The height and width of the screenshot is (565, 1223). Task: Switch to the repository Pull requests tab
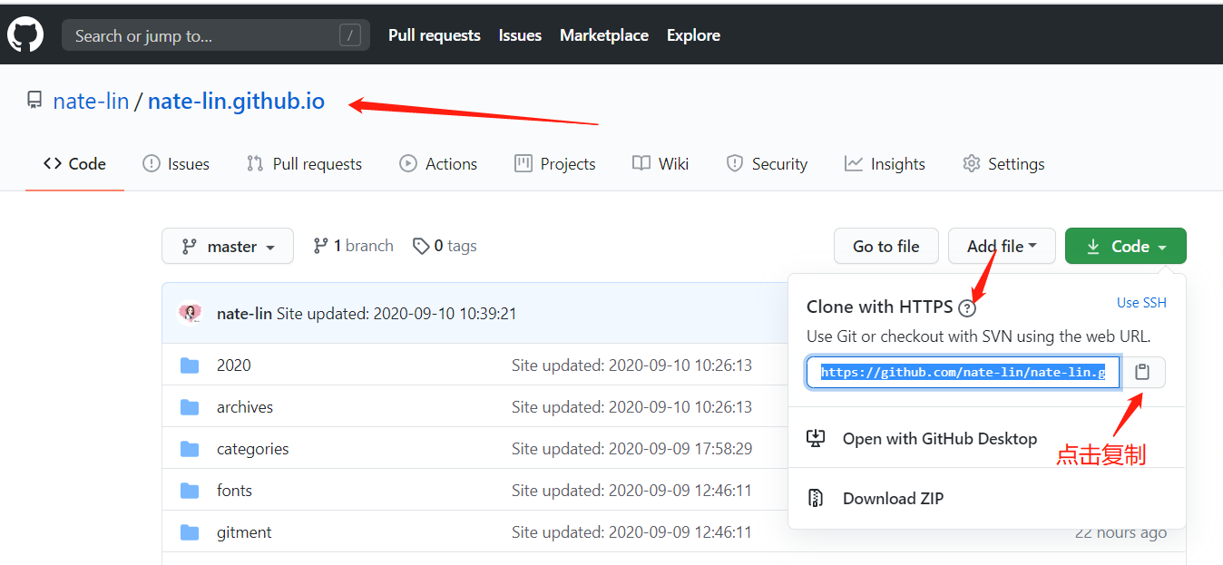[x=304, y=164]
